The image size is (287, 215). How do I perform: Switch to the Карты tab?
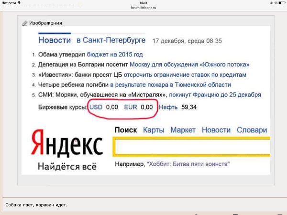tap(154, 130)
